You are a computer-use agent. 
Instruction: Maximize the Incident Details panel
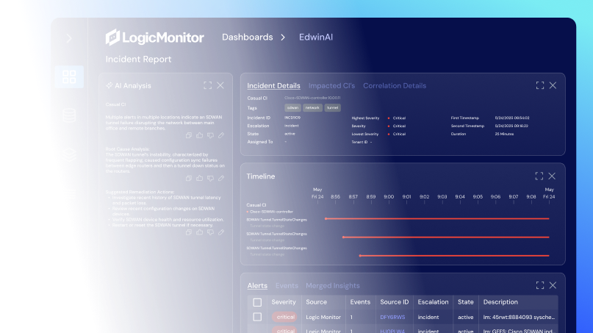[x=540, y=85]
